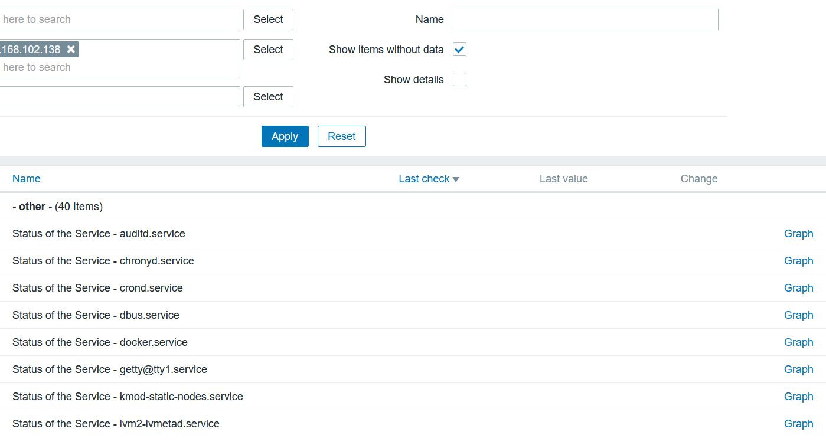Open Graph for lvm2-lvmetad.service

click(x=798, y=424)
